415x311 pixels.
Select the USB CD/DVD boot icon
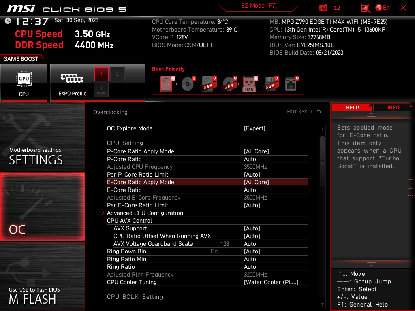(x=229, y=84)
